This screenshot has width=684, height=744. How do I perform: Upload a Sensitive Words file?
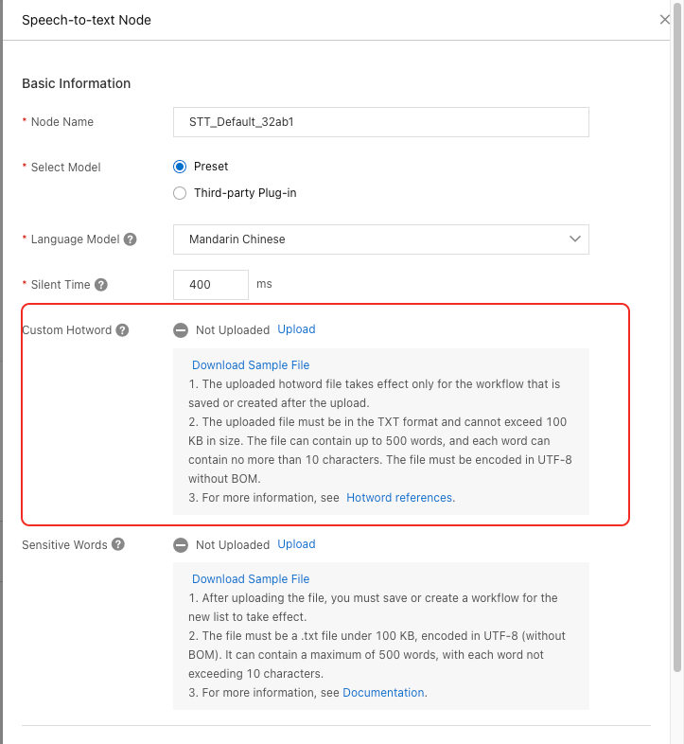(296, 544)
